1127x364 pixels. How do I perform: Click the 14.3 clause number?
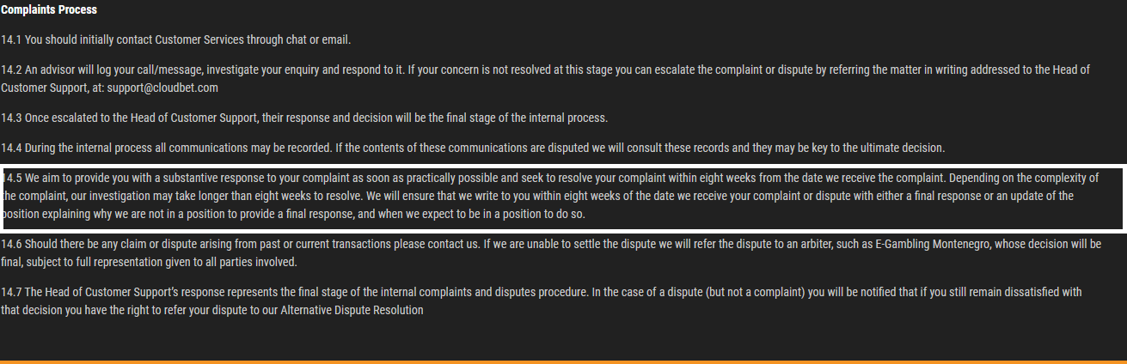(x=12, y=118)
